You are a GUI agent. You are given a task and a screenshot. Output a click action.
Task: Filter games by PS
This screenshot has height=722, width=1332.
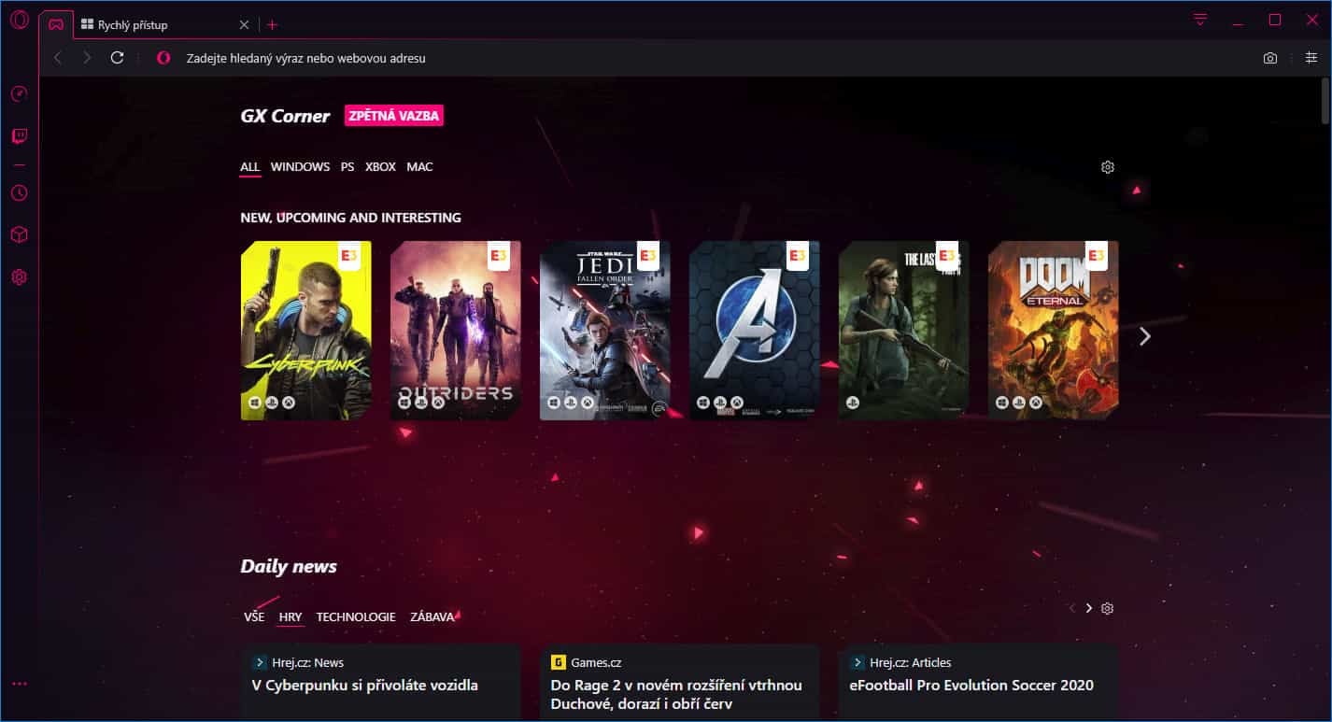pos(347,167)
